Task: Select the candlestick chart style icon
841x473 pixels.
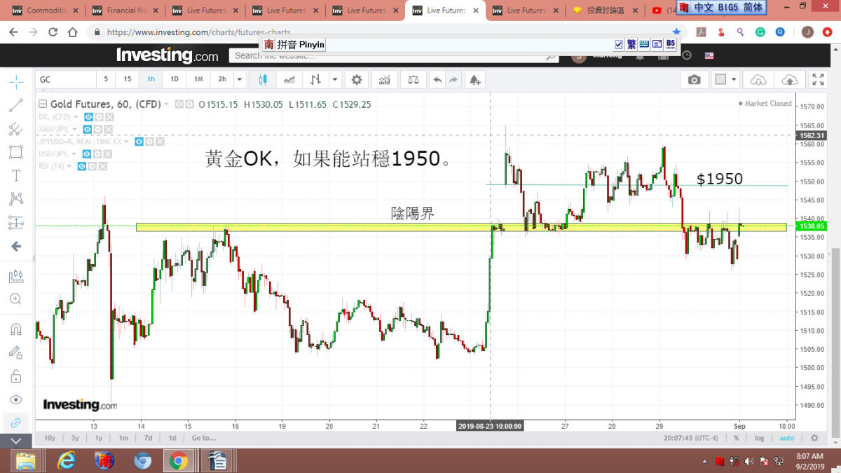Action: click(x=263, y=79)
